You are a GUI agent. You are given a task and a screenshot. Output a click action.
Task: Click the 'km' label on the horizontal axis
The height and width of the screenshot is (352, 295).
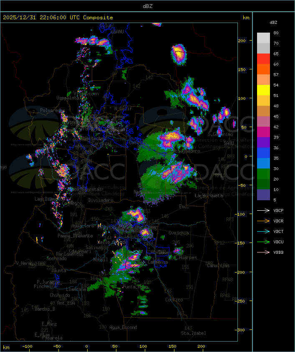(6, 347)
